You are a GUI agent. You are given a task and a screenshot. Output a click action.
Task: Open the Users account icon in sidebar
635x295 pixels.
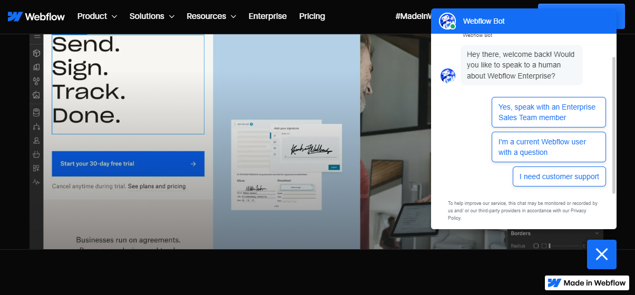(x=36, y=141)
